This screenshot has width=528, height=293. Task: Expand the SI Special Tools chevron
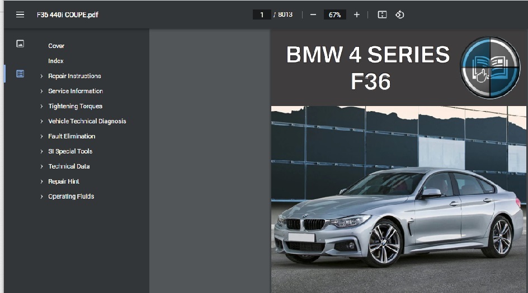coord(41,152)
